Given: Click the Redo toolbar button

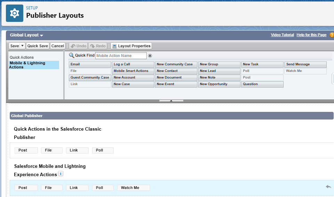Looking at the screenshot, I should [x=98, y=46].
